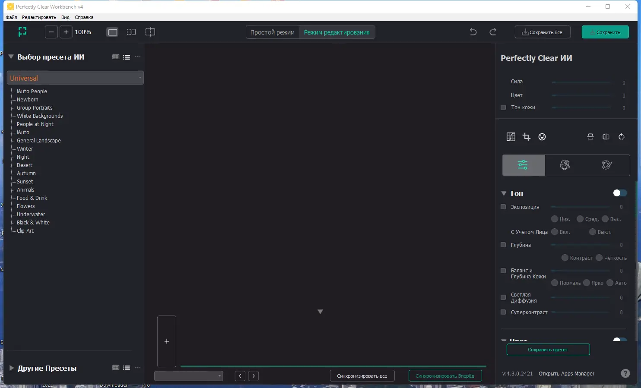
Task: Collapse the Выбор пресета ИИ section
Action: [11, 57]
